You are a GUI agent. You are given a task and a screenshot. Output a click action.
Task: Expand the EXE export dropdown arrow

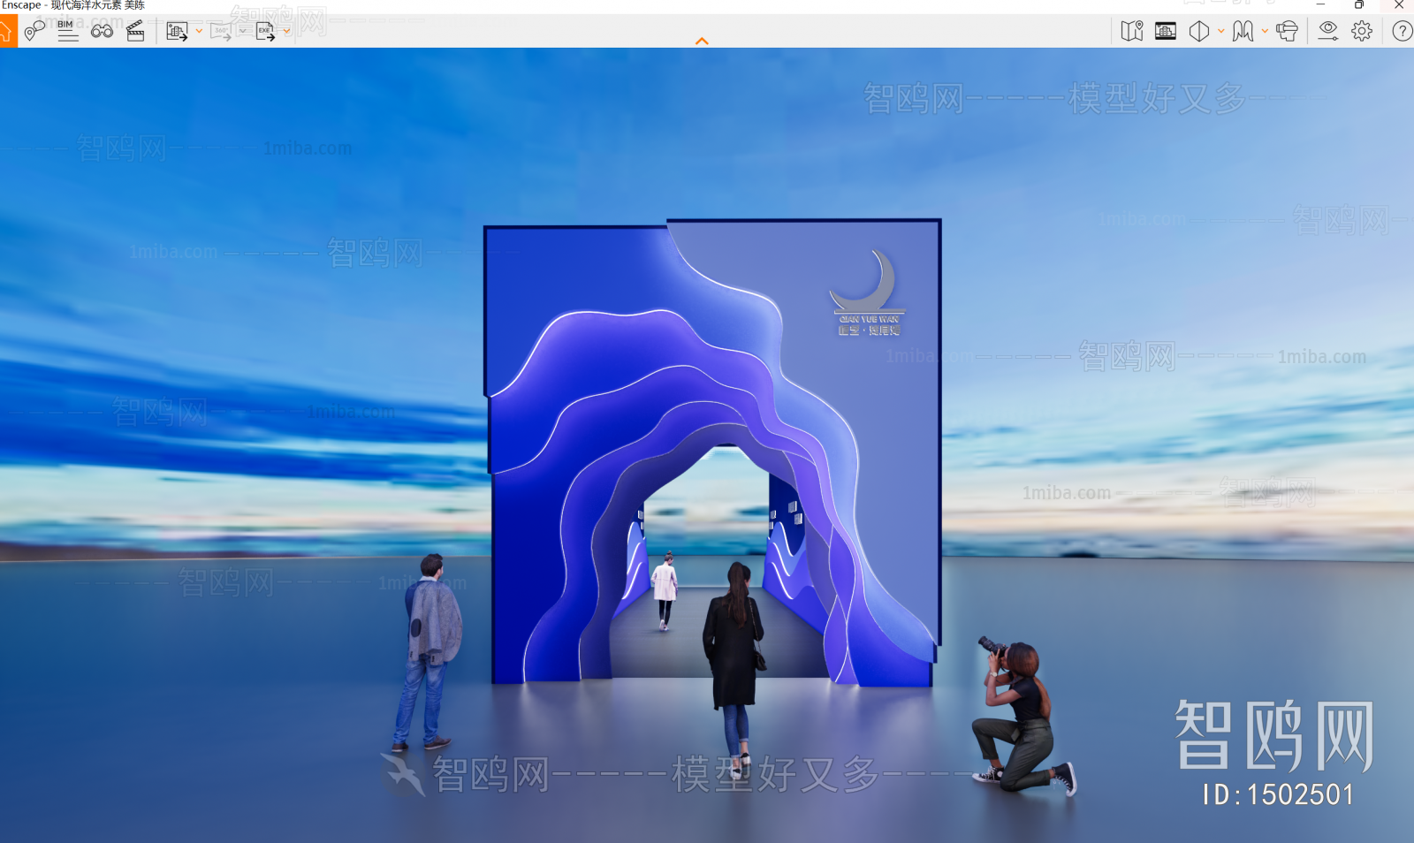coord(287,31)
